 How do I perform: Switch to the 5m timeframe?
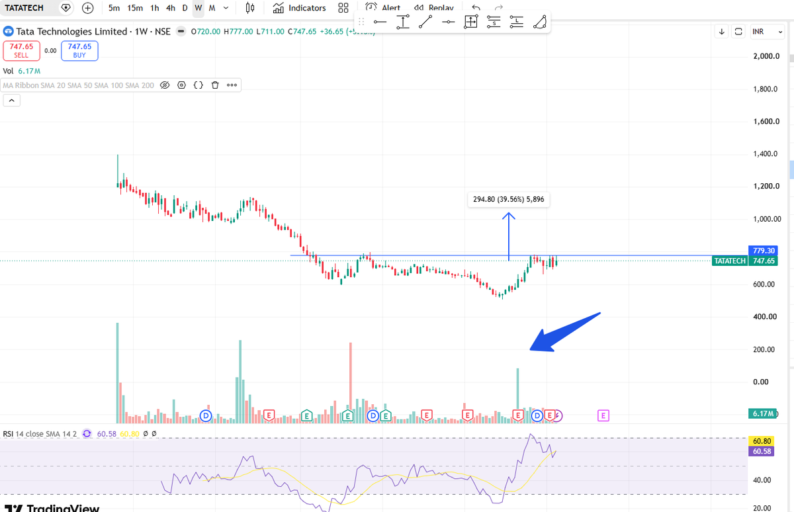pos(114,8)
